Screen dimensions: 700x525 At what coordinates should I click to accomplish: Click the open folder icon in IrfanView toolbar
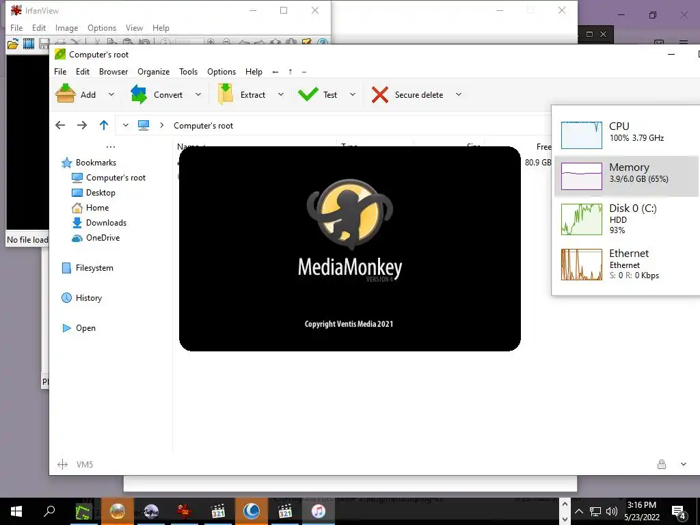(13, 43)
